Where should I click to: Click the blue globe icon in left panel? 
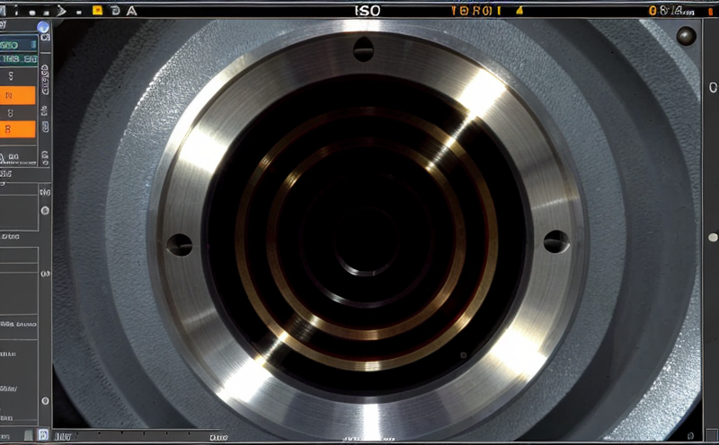pos(43,27)
